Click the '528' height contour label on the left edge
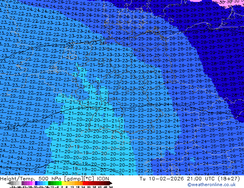Viewport: 244px width, 188px height. point(11,127)
